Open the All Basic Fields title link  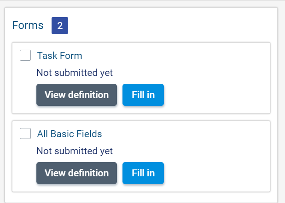(x=70, y=134)
